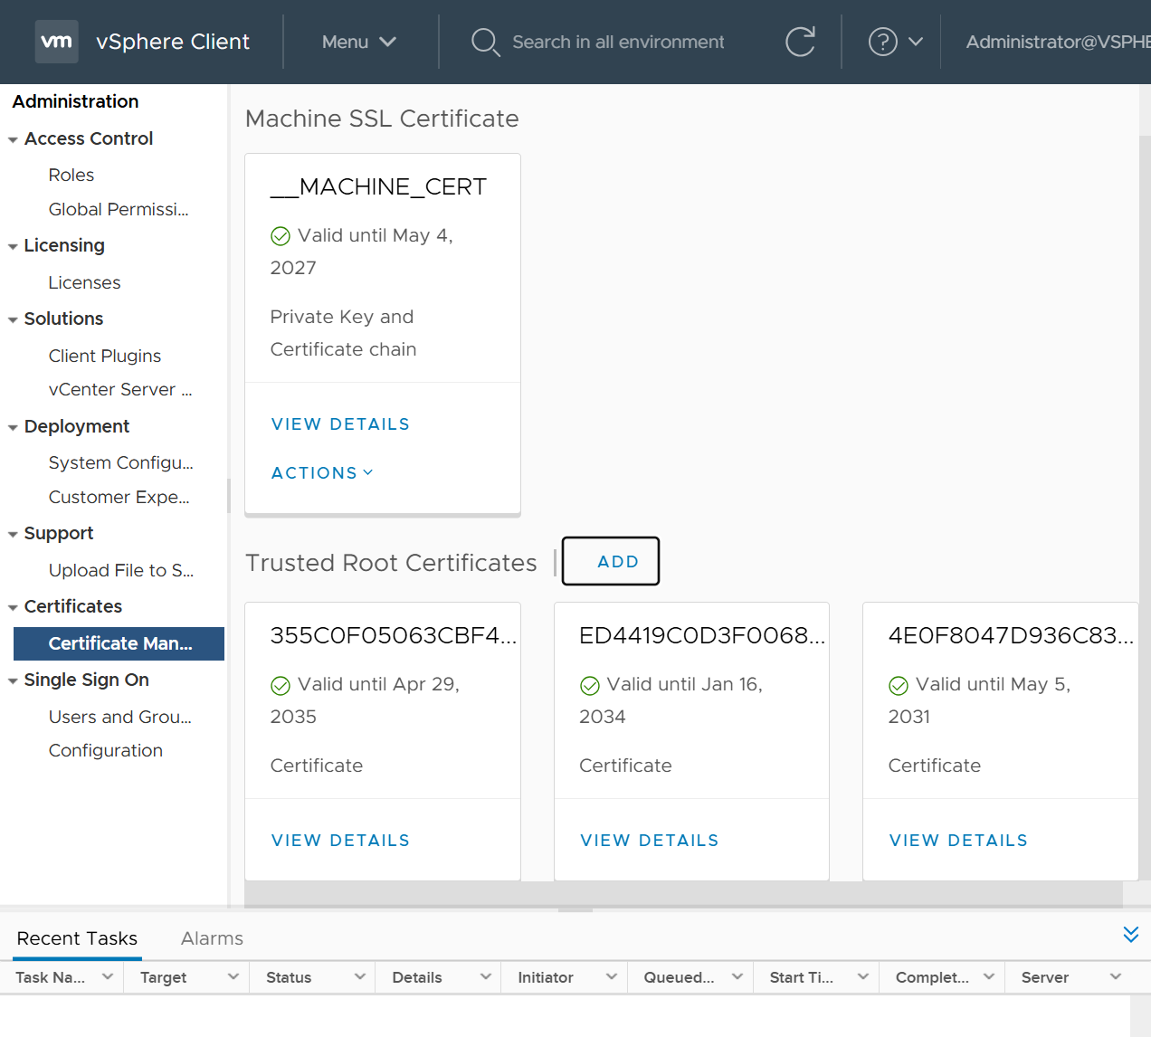Click the VMware vm logo icon

pos(56,42)
